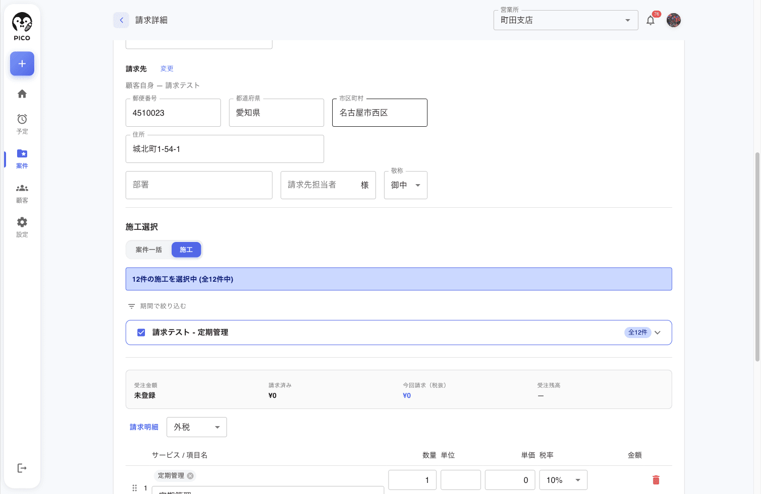Click the empty 単位 field
The height and width of the screenshot is (494, 761).
[461, 480]
